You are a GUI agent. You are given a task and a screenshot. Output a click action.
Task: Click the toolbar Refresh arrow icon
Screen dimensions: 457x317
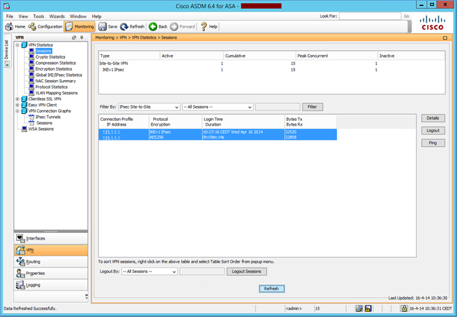[124, 26]
